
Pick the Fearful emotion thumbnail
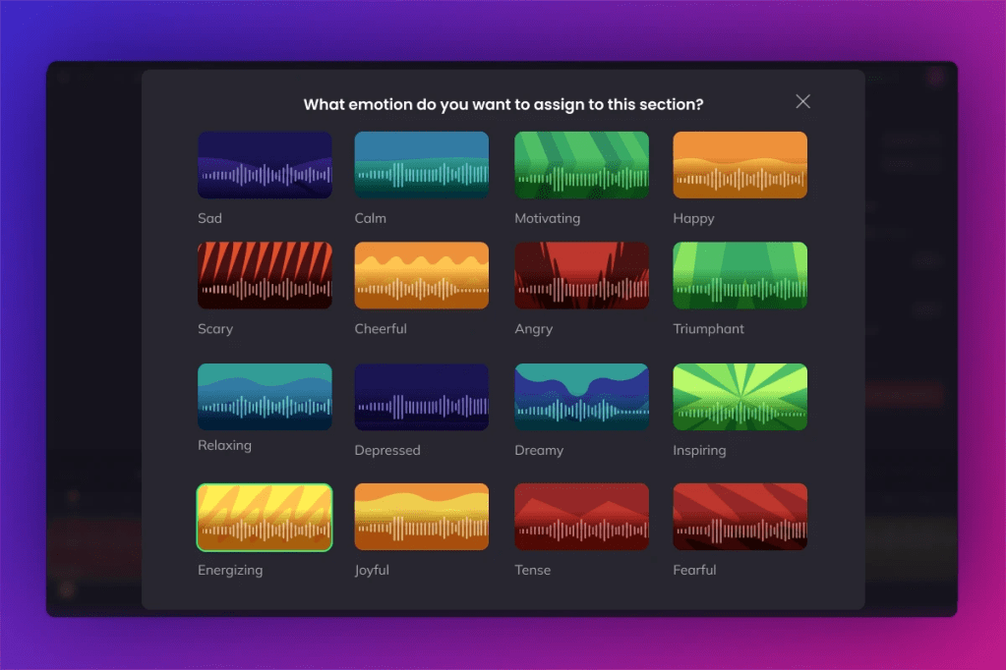pyautogui.click(x=740, y=517)
